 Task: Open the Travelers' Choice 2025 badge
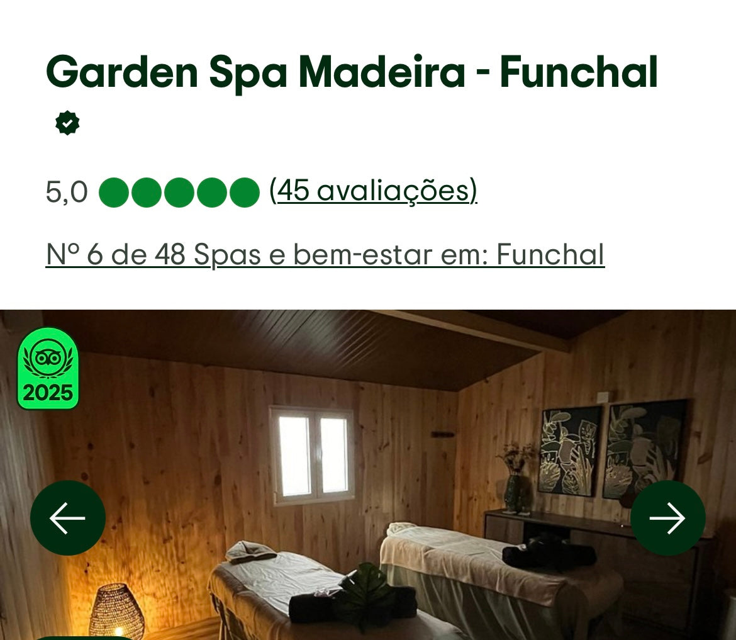tap(48, 369)
